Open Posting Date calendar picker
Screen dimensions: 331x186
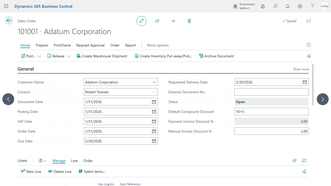pyautogui.click(x=154, y=112)
